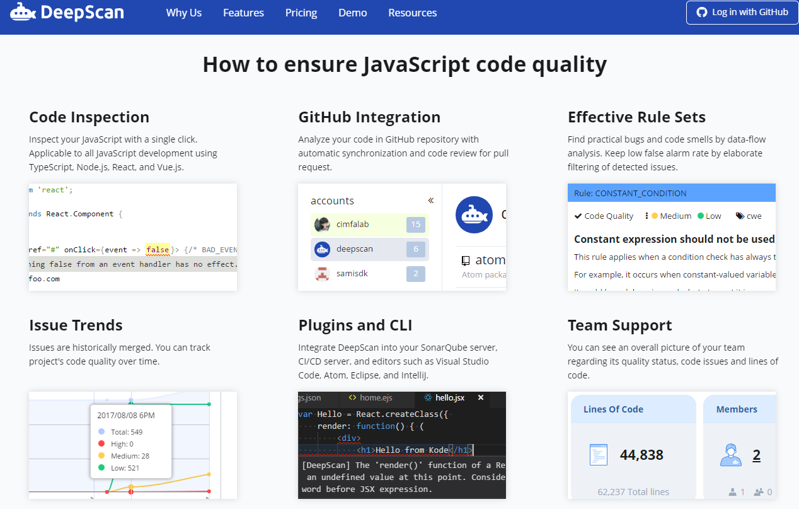Image resolution: width=799 pixels, height=509 pixels.
Task: Click the Lines Of Code document icon
Action: tap(598, 455)
